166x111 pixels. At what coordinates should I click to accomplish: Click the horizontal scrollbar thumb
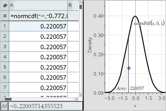coord(8,99)
